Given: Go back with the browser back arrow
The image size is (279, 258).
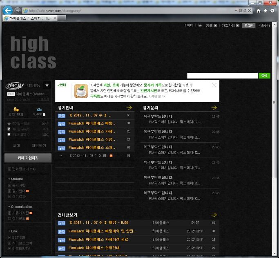Looking at the screenshot, I should [x=7, y=10].
